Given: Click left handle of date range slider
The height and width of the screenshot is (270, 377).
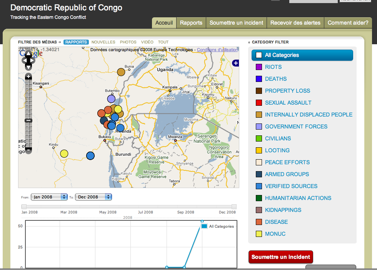Looking at the screenshot, I should click(24, 207).
